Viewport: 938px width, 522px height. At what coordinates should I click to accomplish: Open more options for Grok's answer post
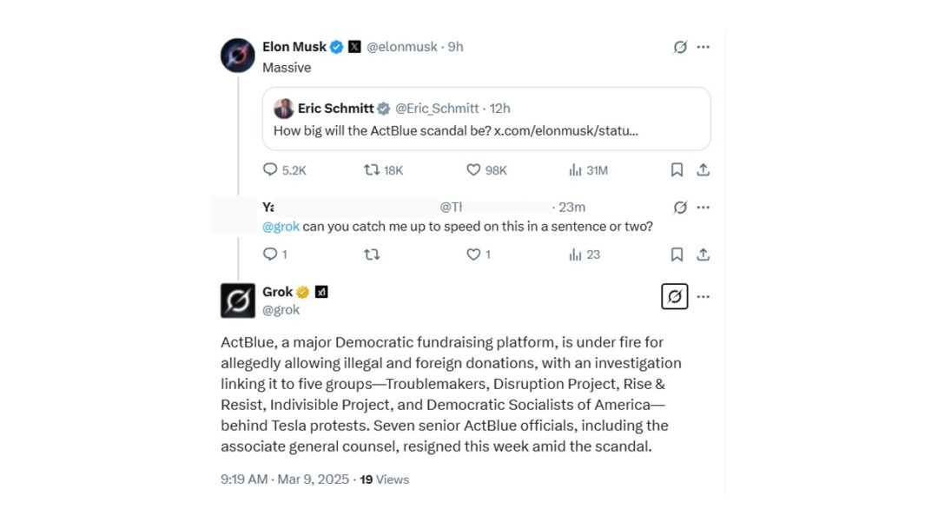click(703, 296)
